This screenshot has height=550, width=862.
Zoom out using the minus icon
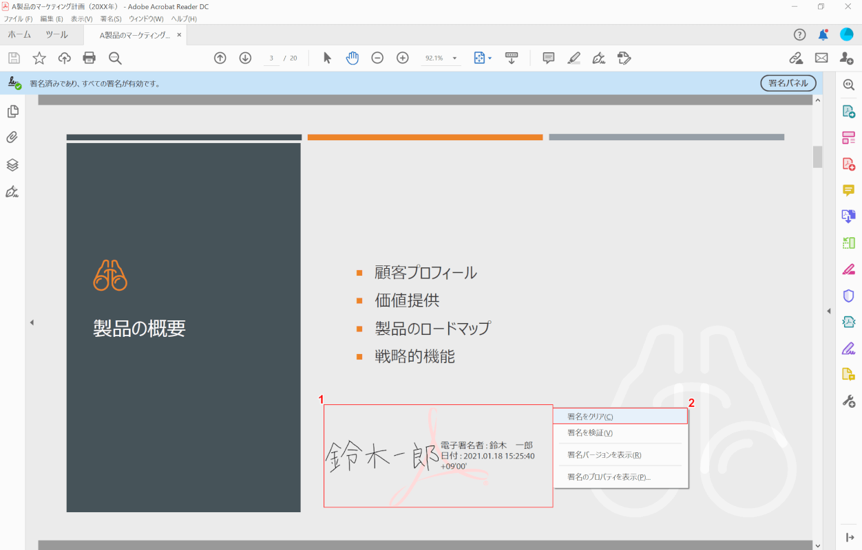(x=377, y=58)
